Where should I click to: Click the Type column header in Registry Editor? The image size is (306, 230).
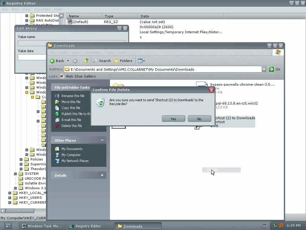120,16
